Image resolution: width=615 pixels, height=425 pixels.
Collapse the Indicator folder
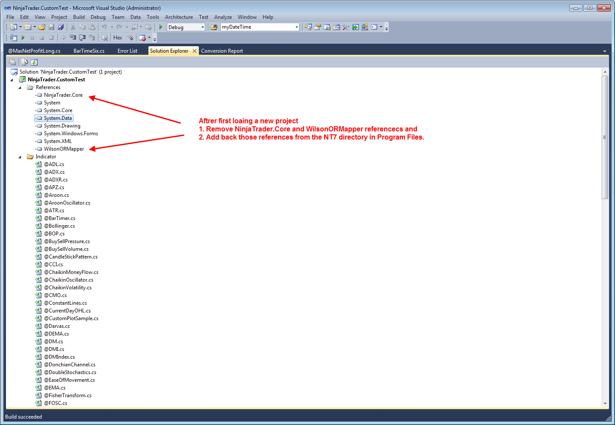(x=20, y=157)
